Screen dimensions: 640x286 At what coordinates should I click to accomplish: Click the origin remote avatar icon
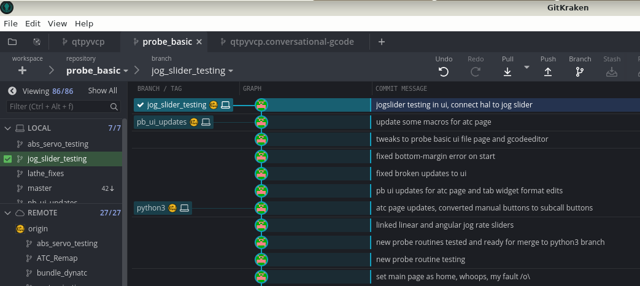20,229
